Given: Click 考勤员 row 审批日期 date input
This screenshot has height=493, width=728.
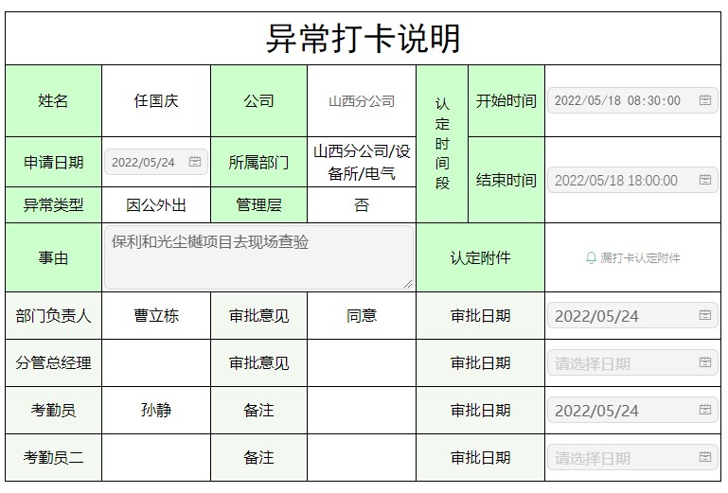Looking at the screenshot, I should (632, 411).
